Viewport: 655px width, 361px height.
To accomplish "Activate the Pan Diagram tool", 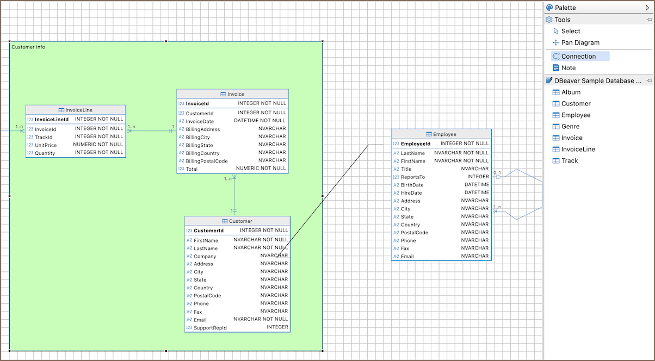I will pos(580,42).
